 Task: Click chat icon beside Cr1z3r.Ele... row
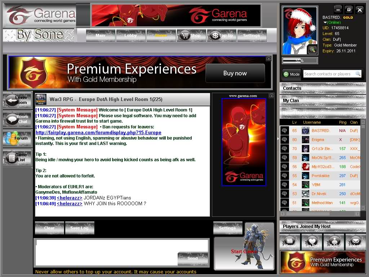pyautogui.click(x=284, y=149)
